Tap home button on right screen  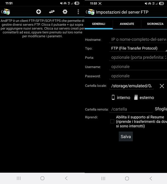coord(127,179)
